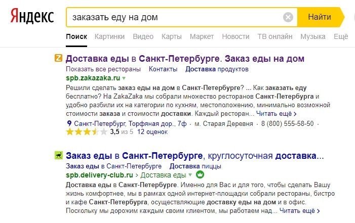
Task: Open the ТВ онлайн tab
Action: [275, 36]
